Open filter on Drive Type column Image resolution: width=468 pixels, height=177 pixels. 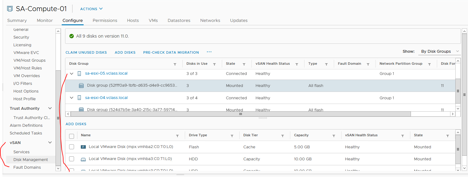(x=232, y=136)
